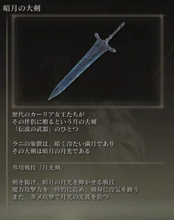Viewport: 174px width, 220px height.
Task: Click the line ラニの象徴は、暗く冷たい満月であり
Action: pos(63,144)
